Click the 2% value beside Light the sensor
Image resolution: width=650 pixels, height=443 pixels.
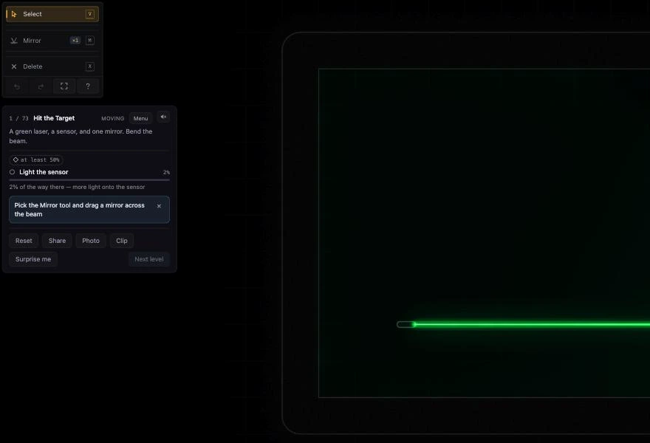tap(166, 172)
